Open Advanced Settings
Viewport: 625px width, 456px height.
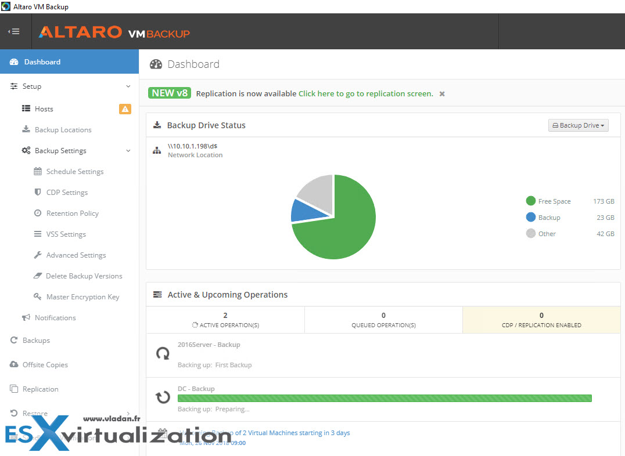click(76, 255)
